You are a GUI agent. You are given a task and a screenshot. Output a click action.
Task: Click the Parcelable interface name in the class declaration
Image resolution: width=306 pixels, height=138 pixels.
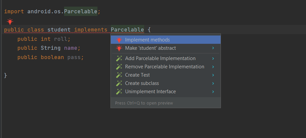[x=127, y=30]
